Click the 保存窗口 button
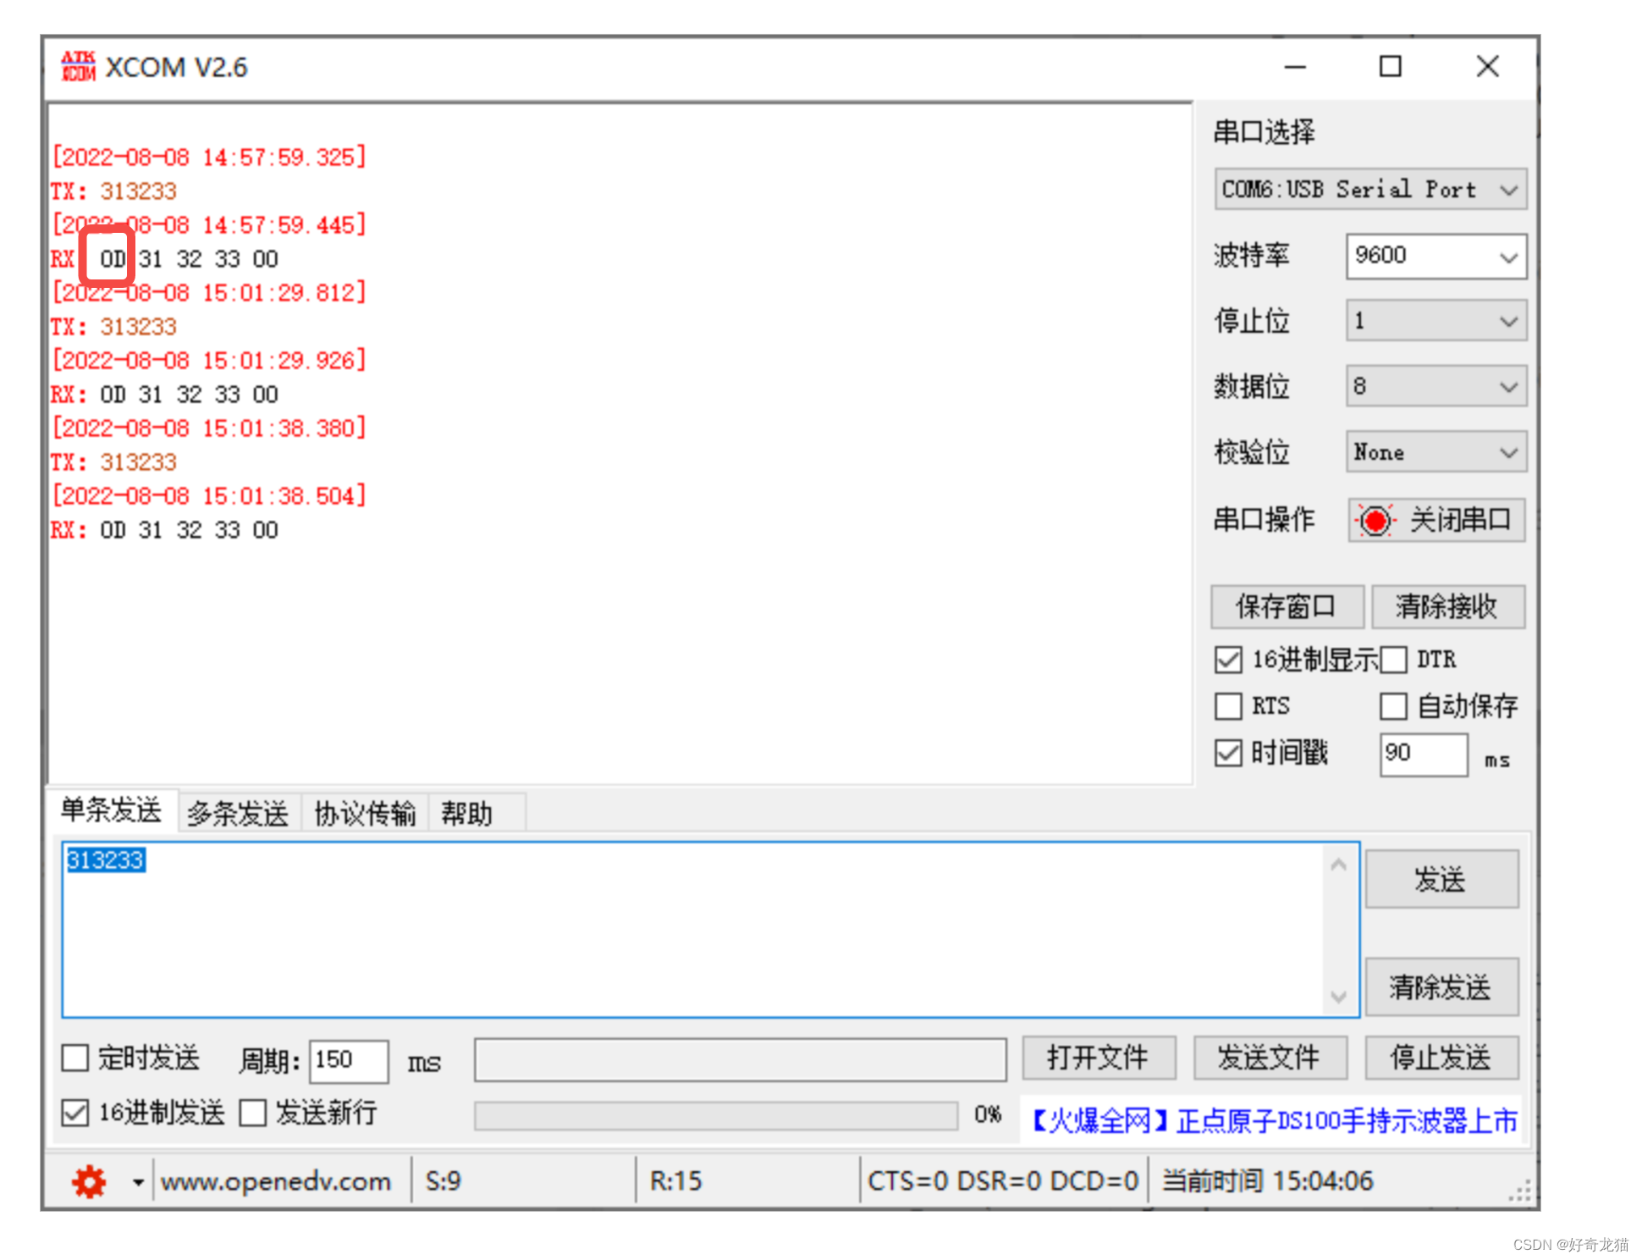Viewport: 1642px width, 1260px height. pos(1287,606)
